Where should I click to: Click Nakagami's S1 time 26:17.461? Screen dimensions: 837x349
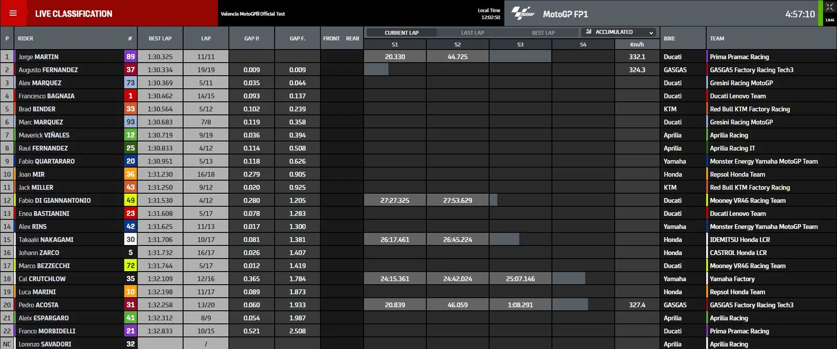coord(395,239)
